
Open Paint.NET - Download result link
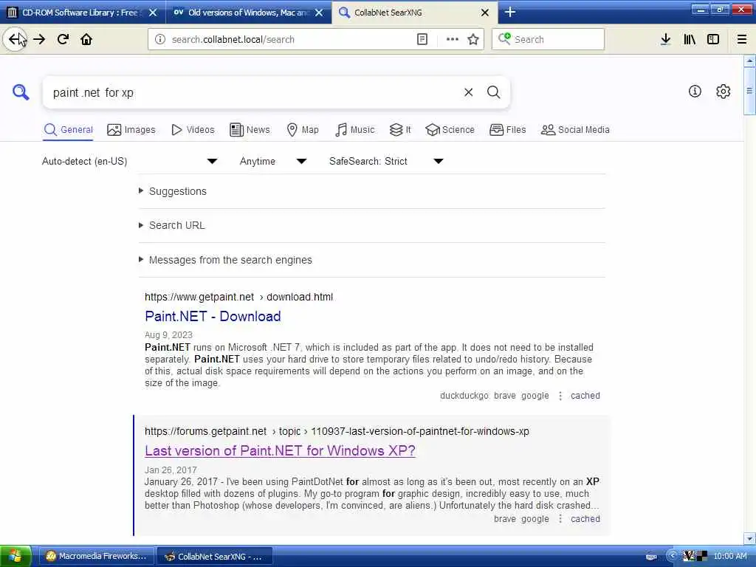213,316
